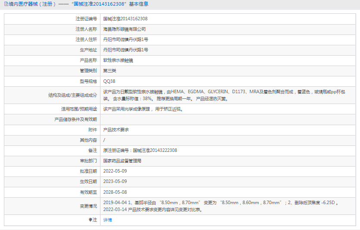The width and height of the screenshot is (360, 230).
Task: Select registration number 国械注准20143162308 in the table
Action: coord(125,19)
